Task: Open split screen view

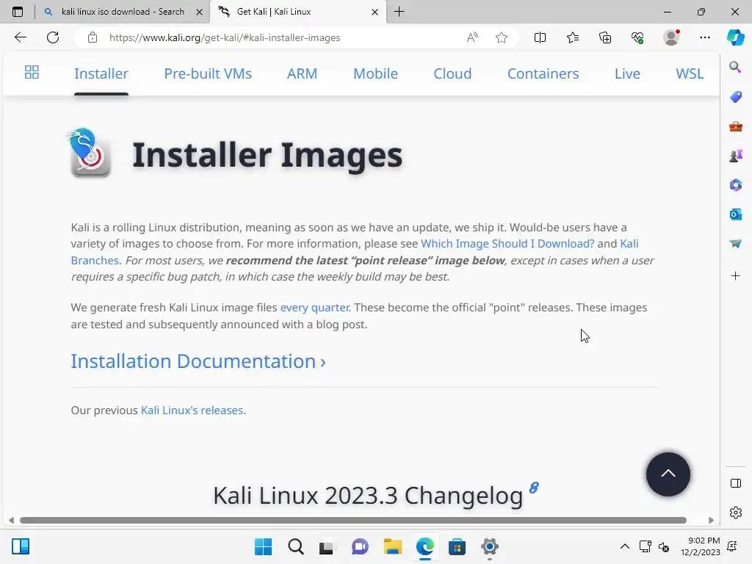Action: 540,37
